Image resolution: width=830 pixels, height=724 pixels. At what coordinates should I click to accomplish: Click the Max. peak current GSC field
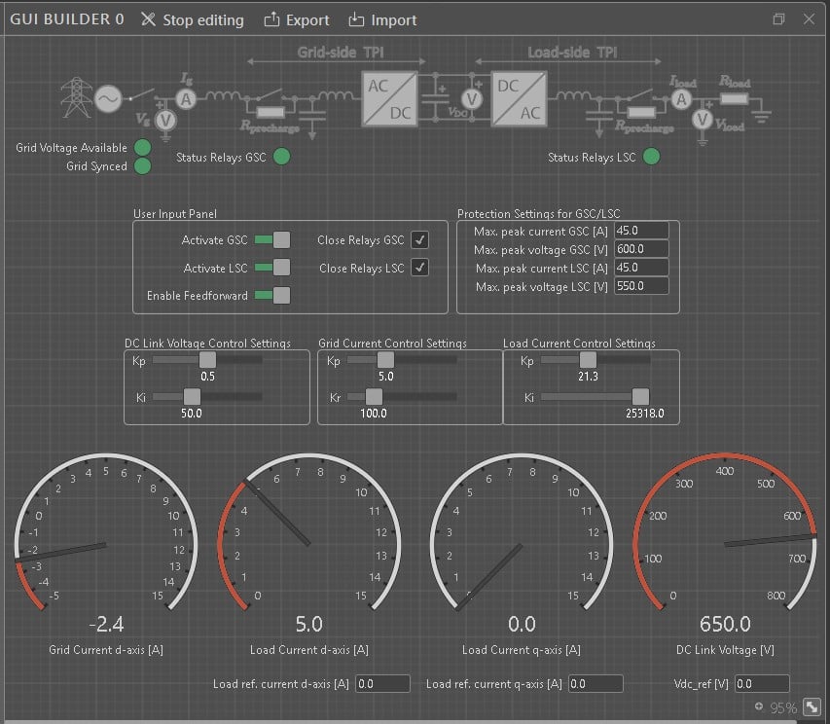coord(641,231)
